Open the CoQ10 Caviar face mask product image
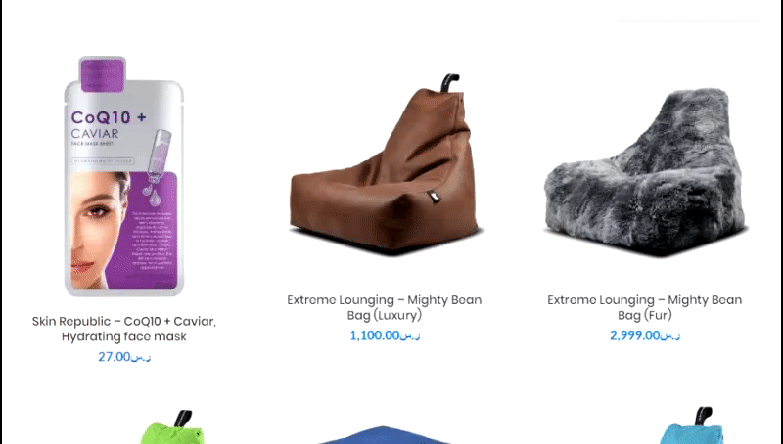Image resolution: width=783 pixels, height=444 pixels. pyautogui.click(x=124, y=176)
